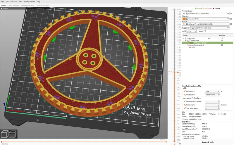Open the Printer preset dropdown

point(206,24)
